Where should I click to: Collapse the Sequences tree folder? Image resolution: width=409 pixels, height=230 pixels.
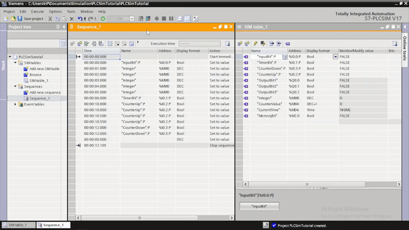(x=16, y=86)
